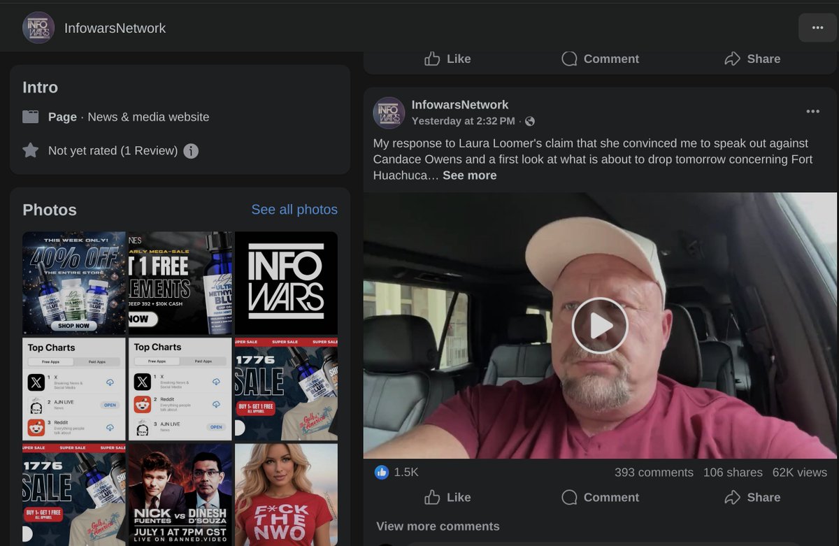Click the InfowarsNetwork title in the header
Screen dimensions: 839x546
click(115, 29)
